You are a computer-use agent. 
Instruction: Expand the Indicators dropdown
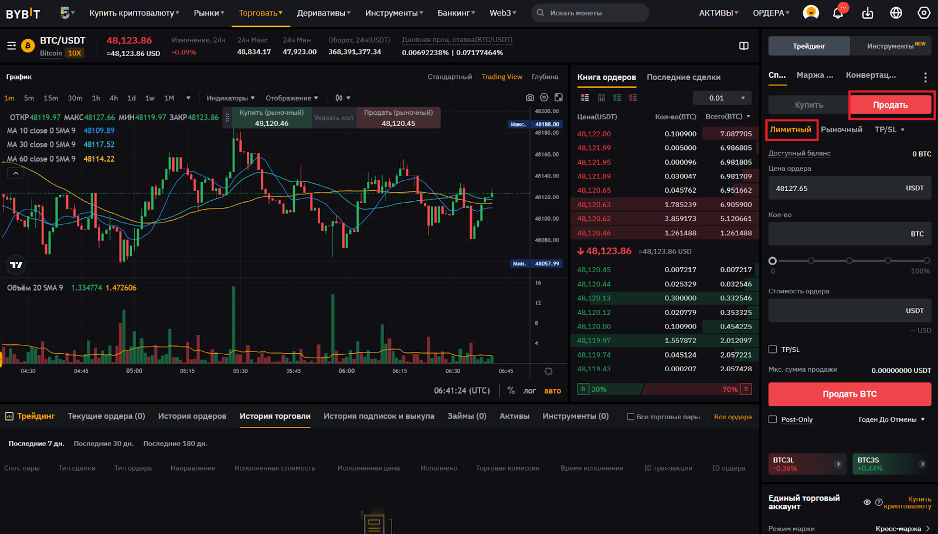coord(230,98)
